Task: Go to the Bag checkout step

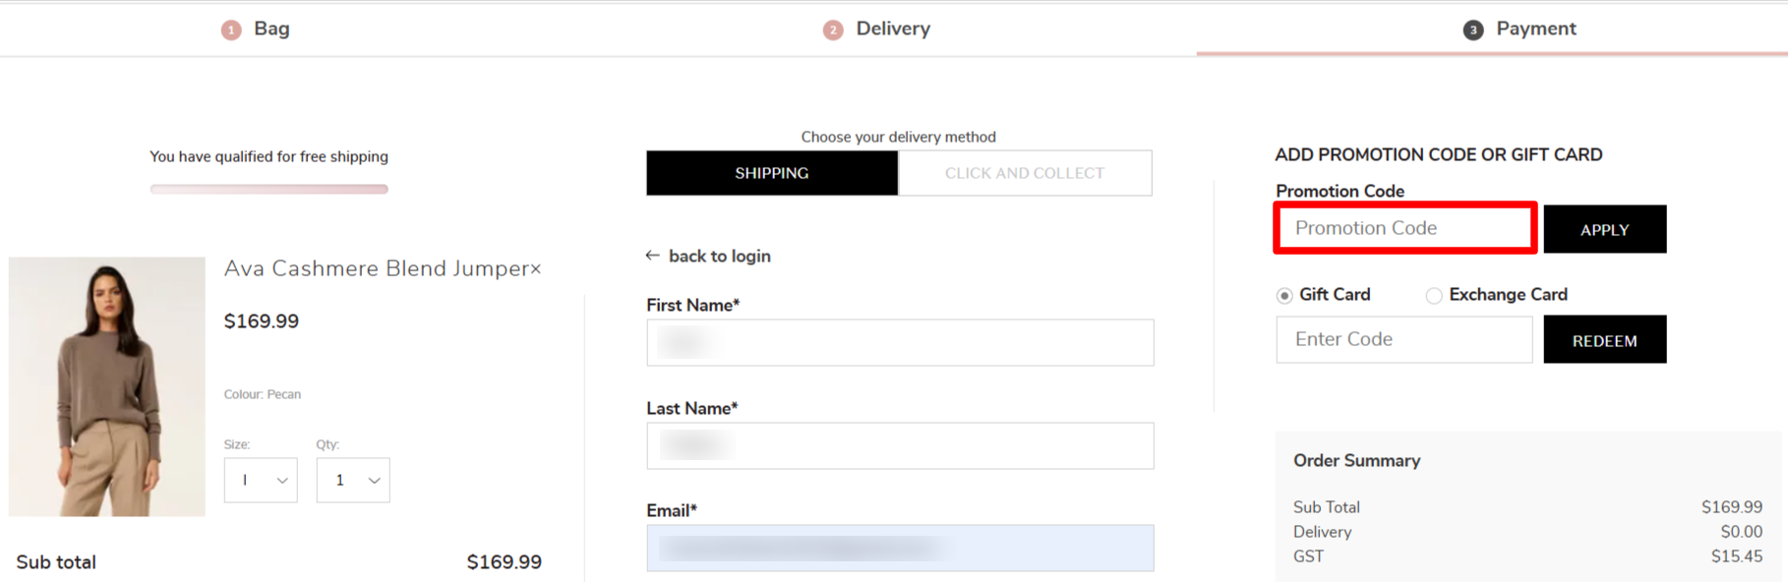Action: 271,29
